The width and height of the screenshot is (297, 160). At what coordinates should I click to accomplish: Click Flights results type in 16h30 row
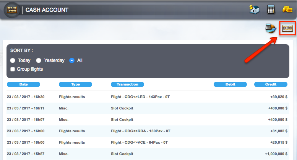[72, 97]
